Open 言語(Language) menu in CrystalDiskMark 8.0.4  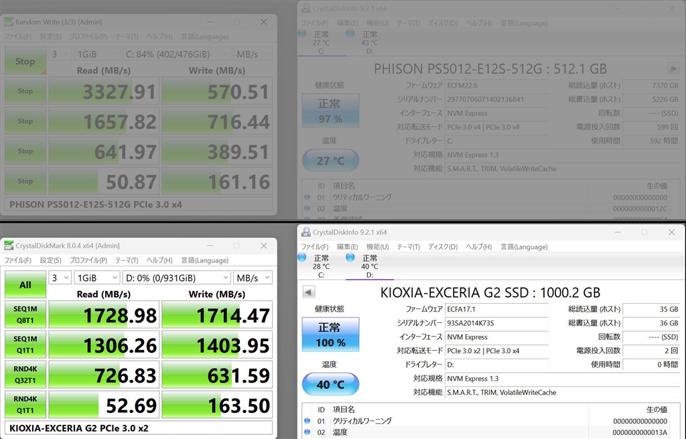coord(205,261)
